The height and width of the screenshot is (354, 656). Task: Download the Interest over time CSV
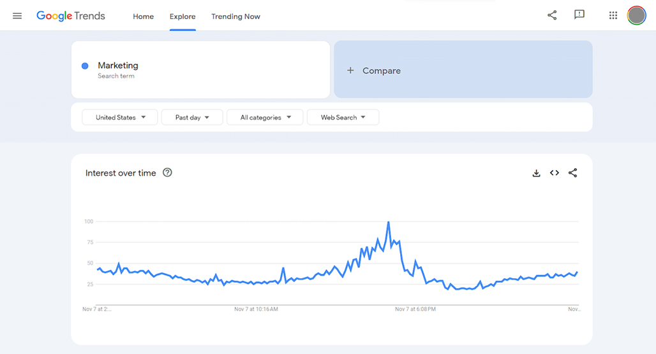tap(536, 173)
